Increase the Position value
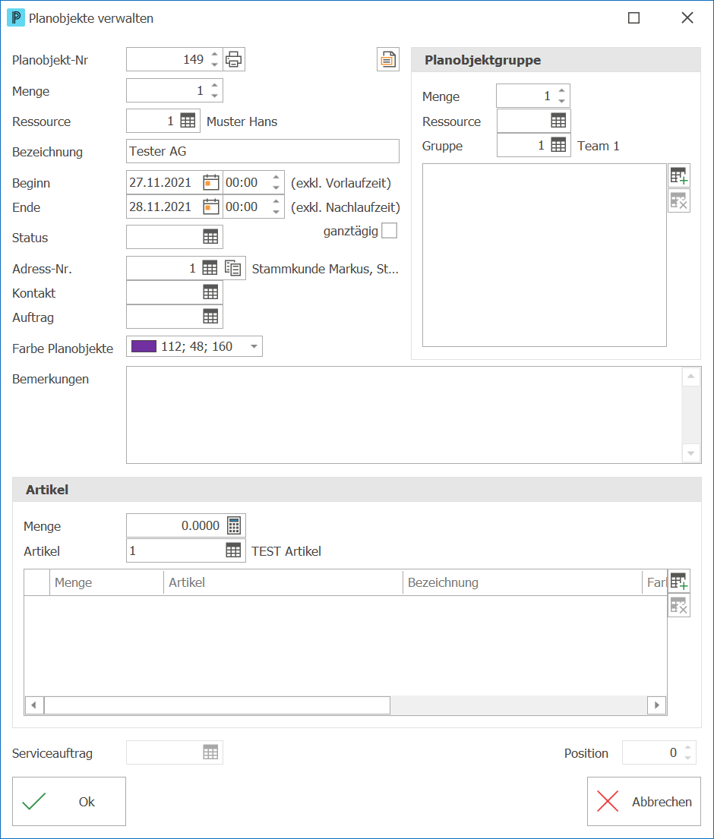Screen dimensions: 714x839 (x=687, y=748)
